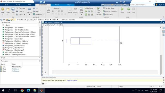Open the Print dropdown
Image resolution: width=165 pixels, height=93 pixels.
pyautogui.click(x=23, y=11)
